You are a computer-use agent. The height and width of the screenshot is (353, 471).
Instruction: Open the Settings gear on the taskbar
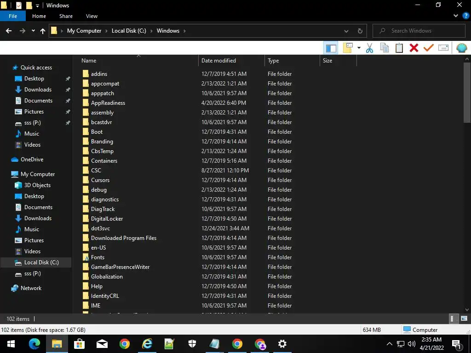point(282,344)
